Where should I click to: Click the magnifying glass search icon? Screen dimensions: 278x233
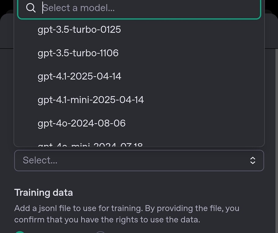pyautogui.click(x=31, y=8)
